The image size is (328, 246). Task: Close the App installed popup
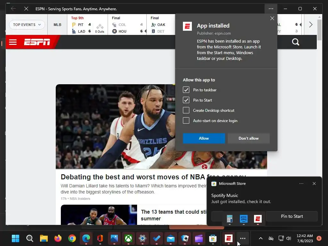(272, 18)
